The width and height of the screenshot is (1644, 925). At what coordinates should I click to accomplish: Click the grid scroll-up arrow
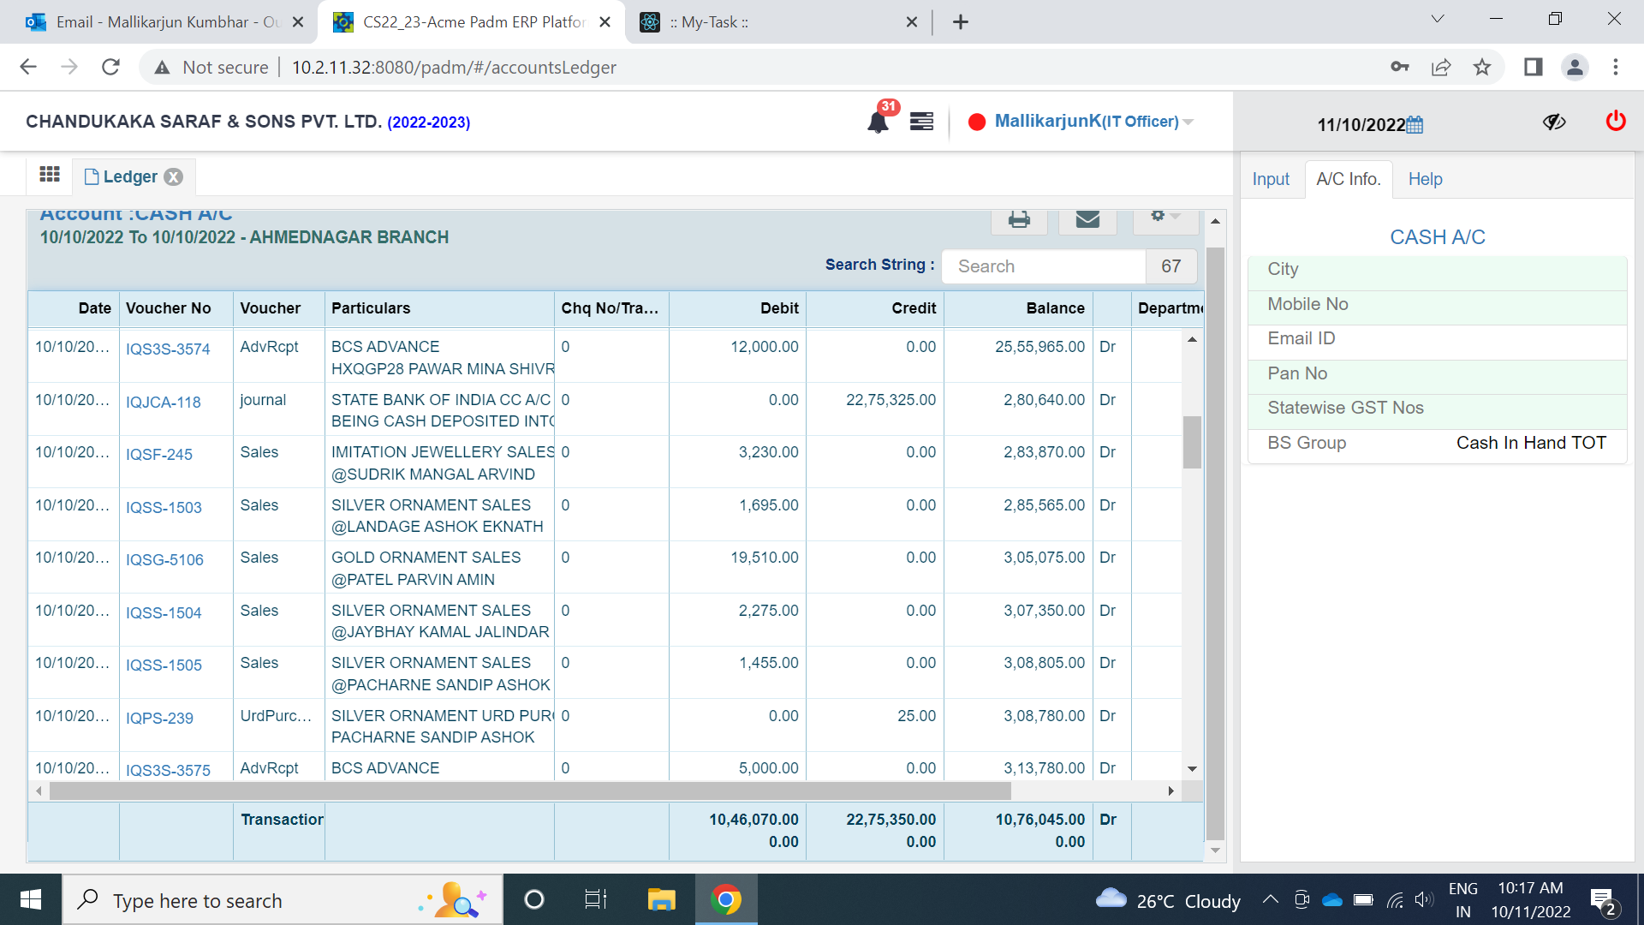[x=1192, y=340]
